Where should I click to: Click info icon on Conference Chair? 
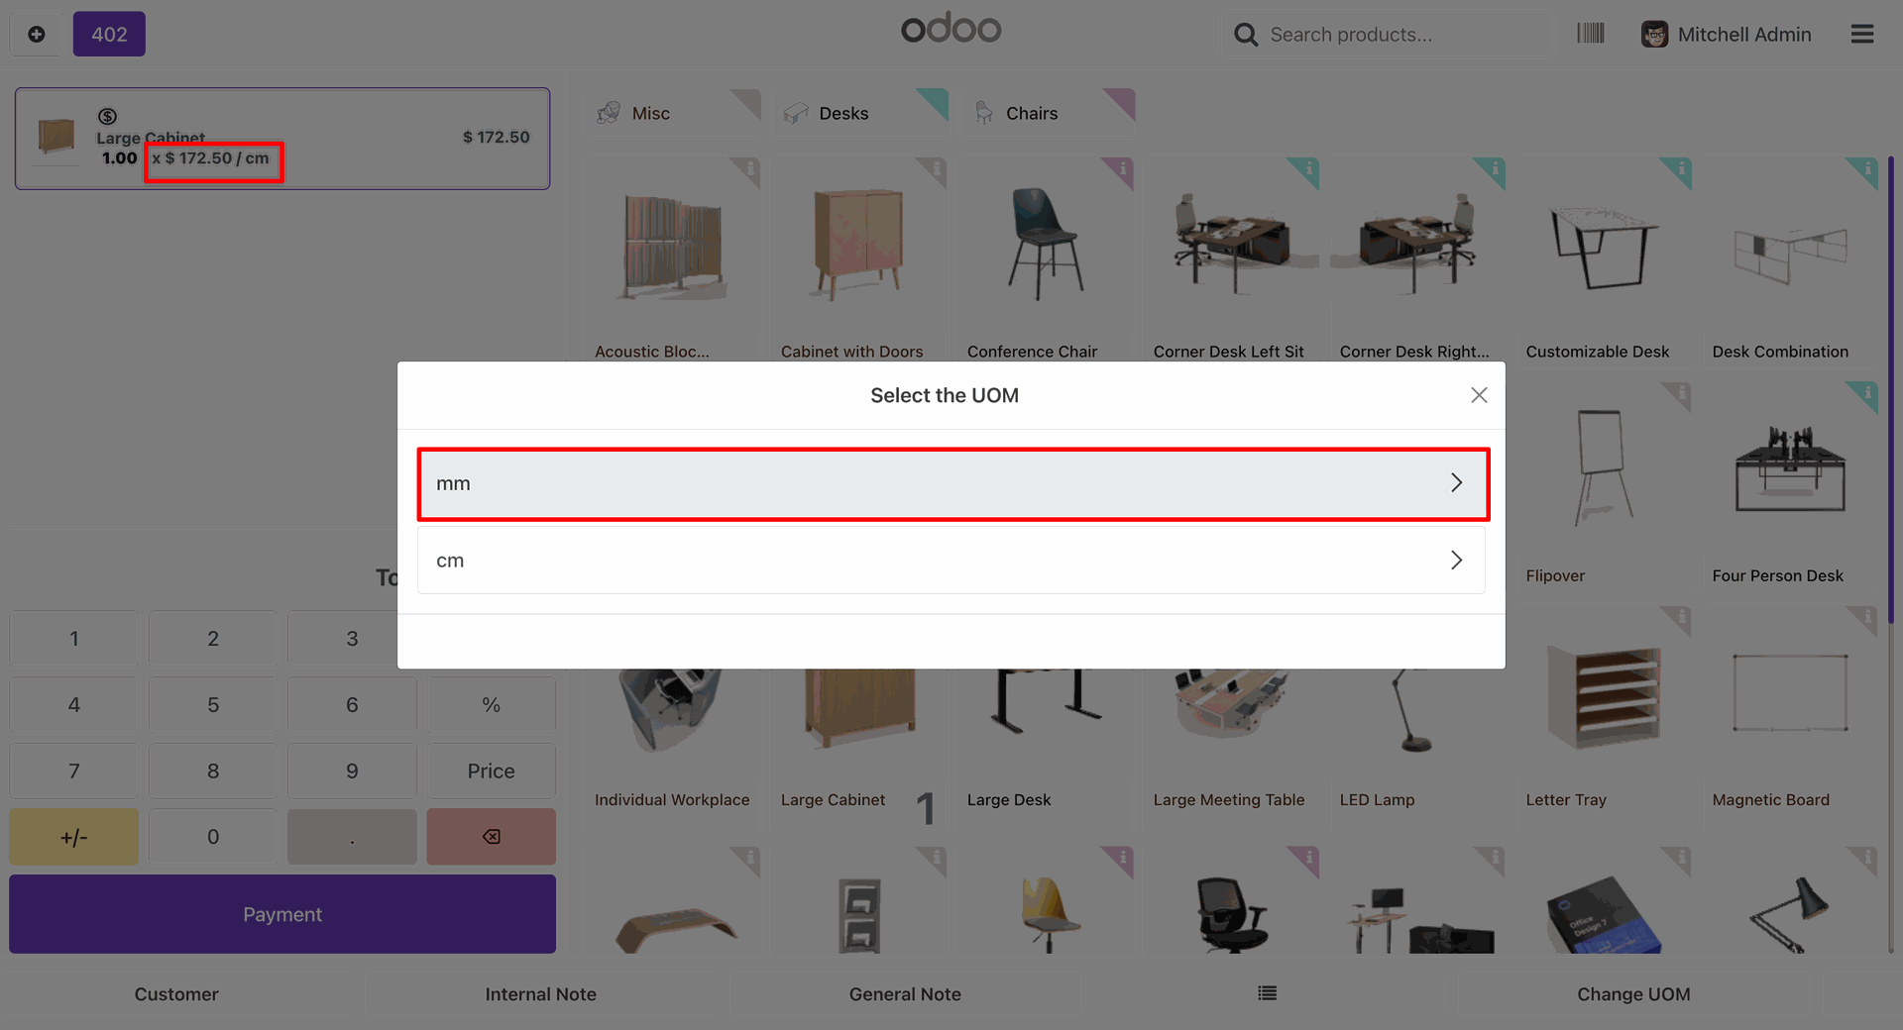click(x=1123, y=169)
